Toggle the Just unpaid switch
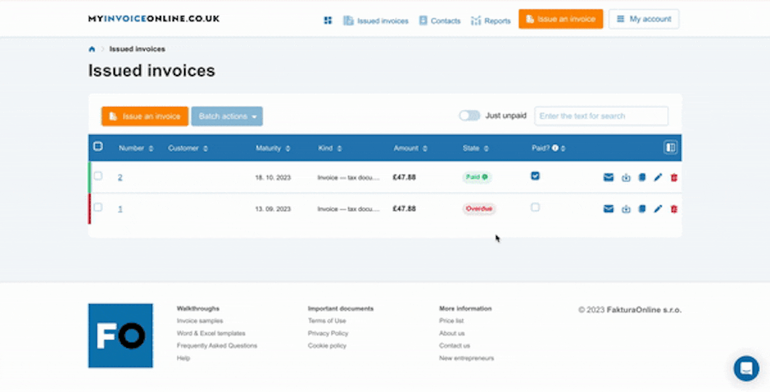The height and width of the screenshot is (392, 770). (x=469, y=116)
